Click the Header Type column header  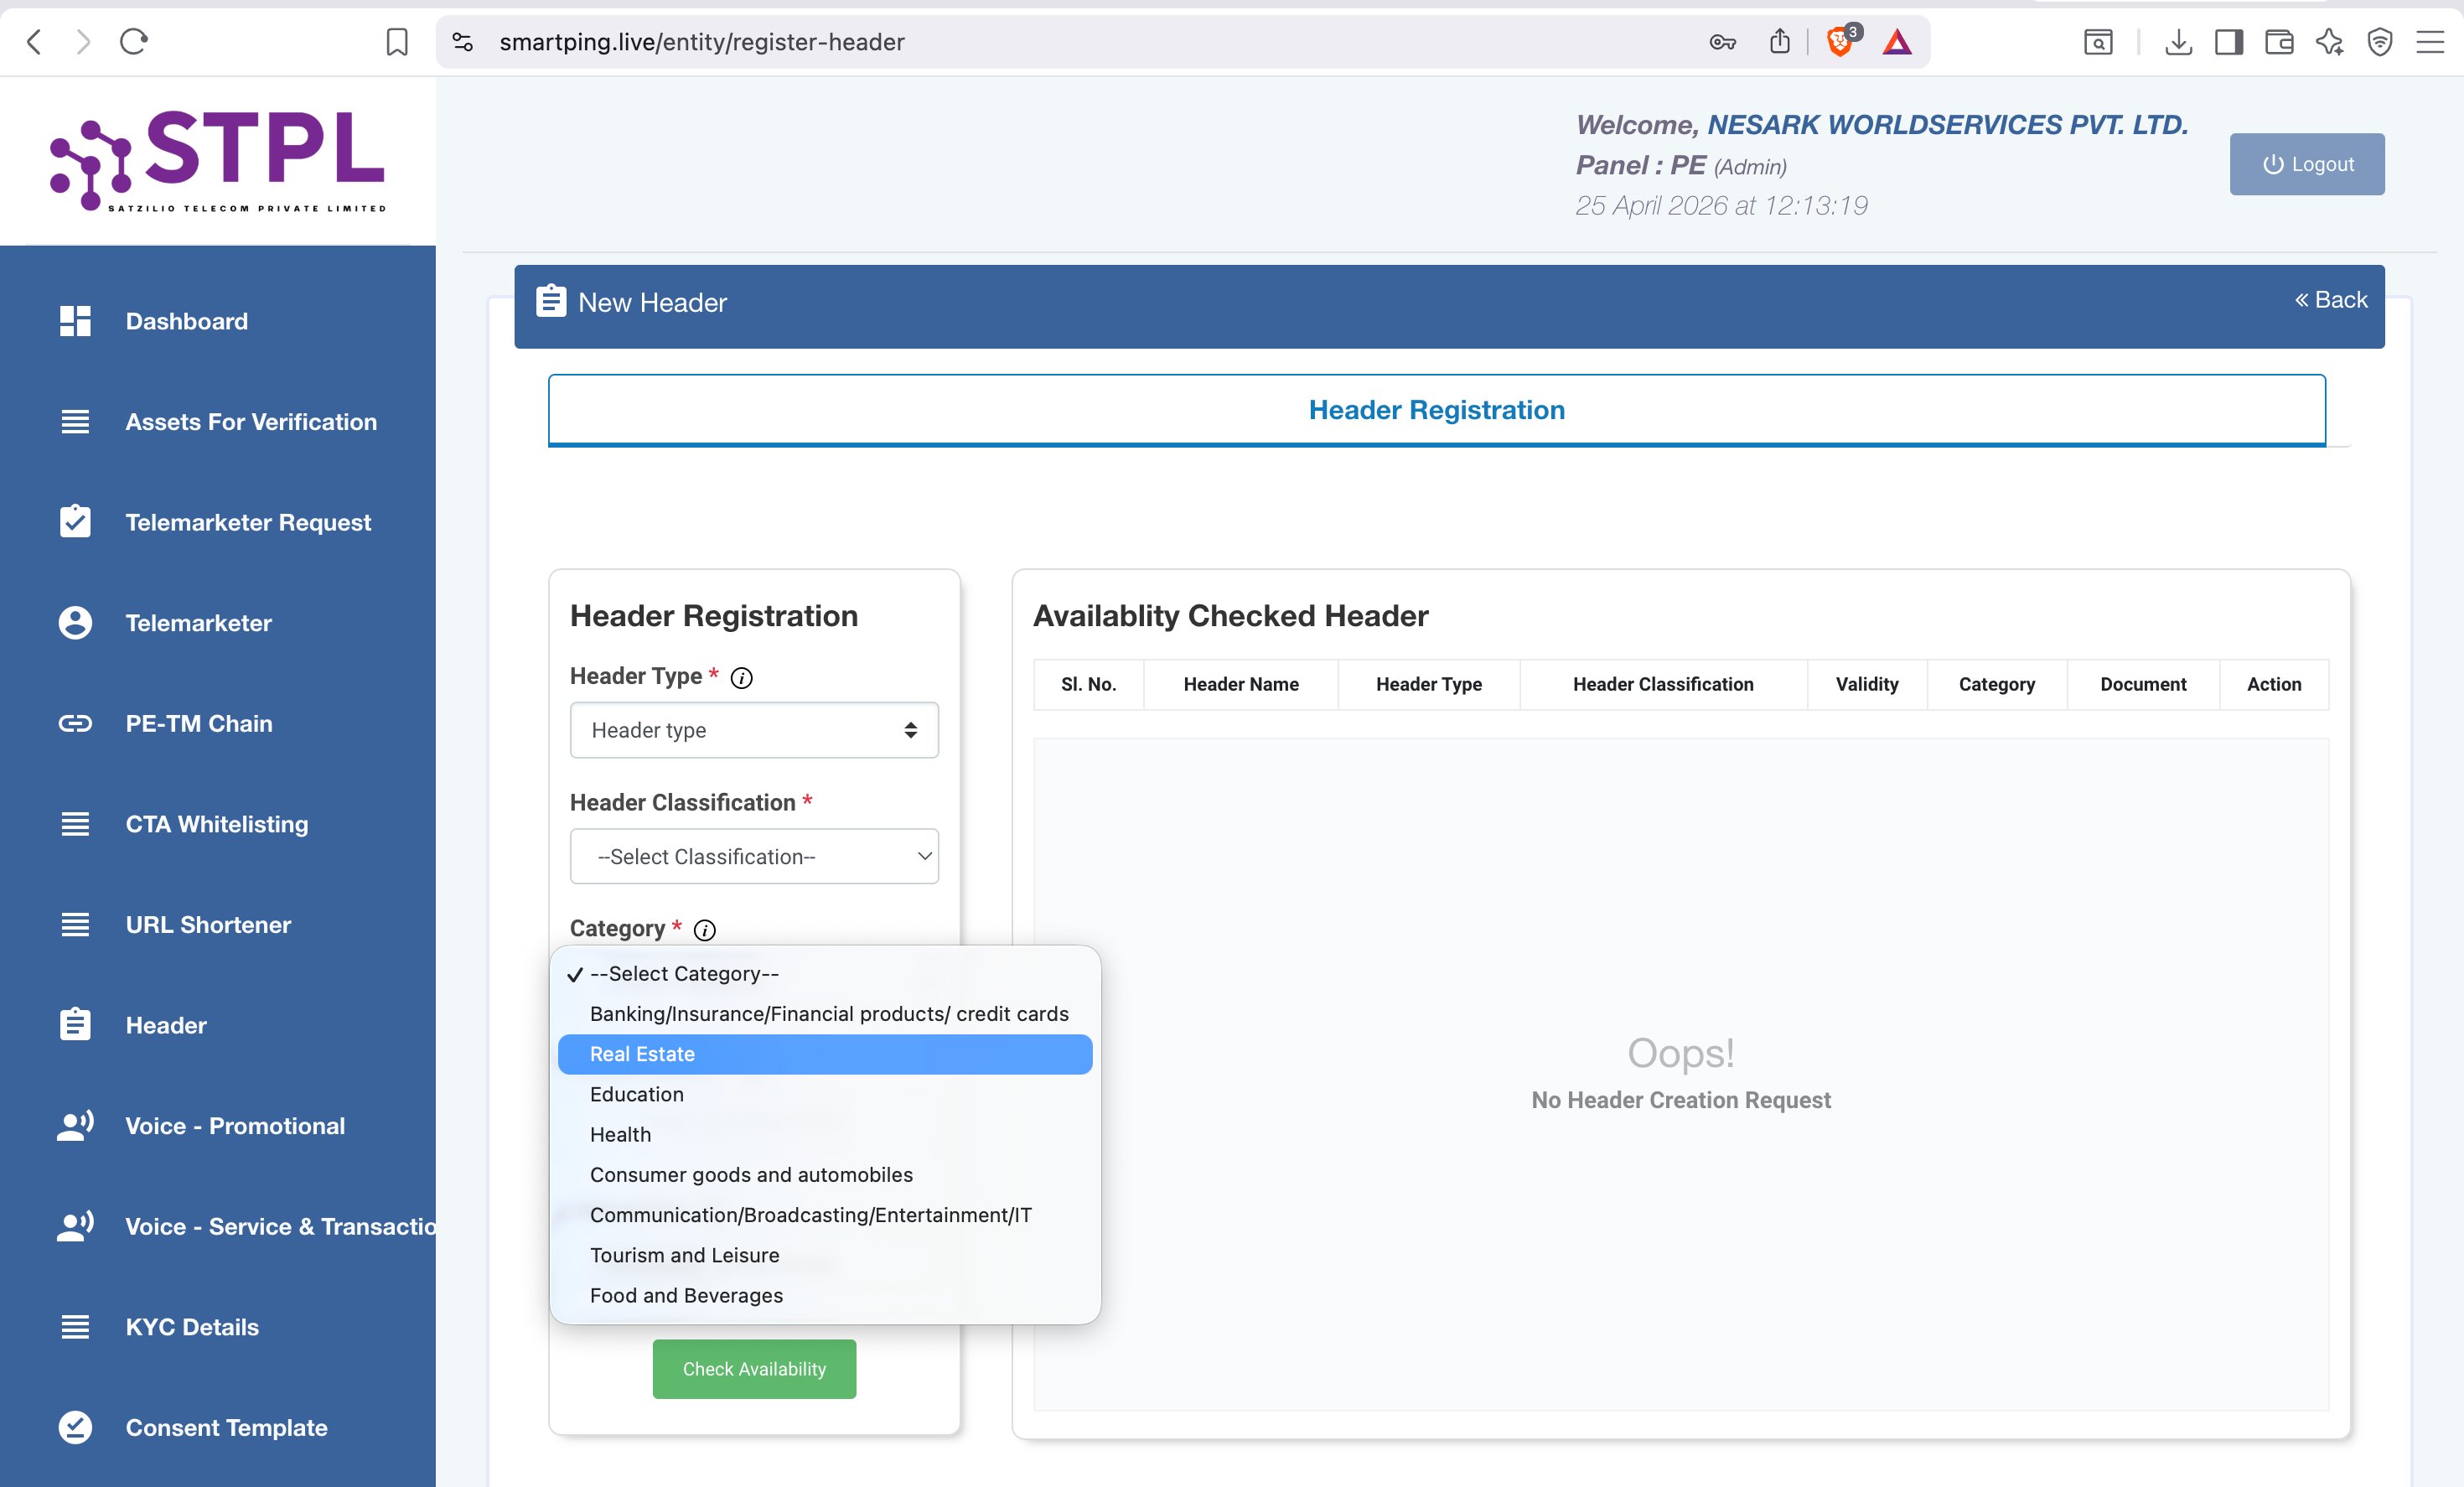point(1429,684)
